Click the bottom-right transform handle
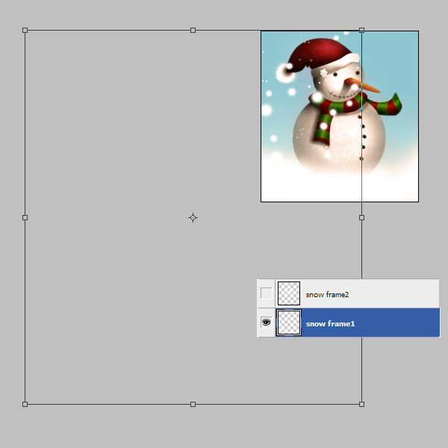Screen dimensions: 448x448 pos(361,404)
